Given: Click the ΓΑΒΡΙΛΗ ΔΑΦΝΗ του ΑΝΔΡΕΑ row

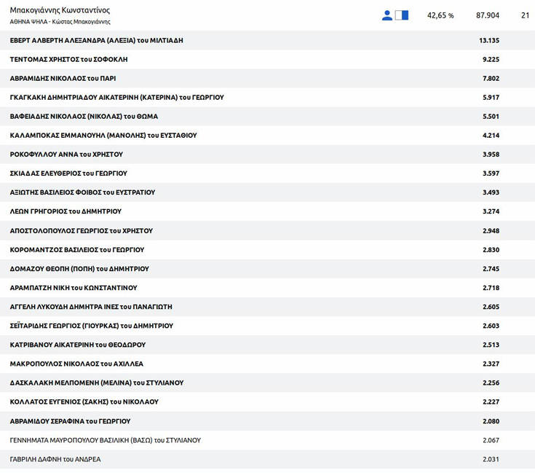Looking at the screenshot, I should click(55, 459).
